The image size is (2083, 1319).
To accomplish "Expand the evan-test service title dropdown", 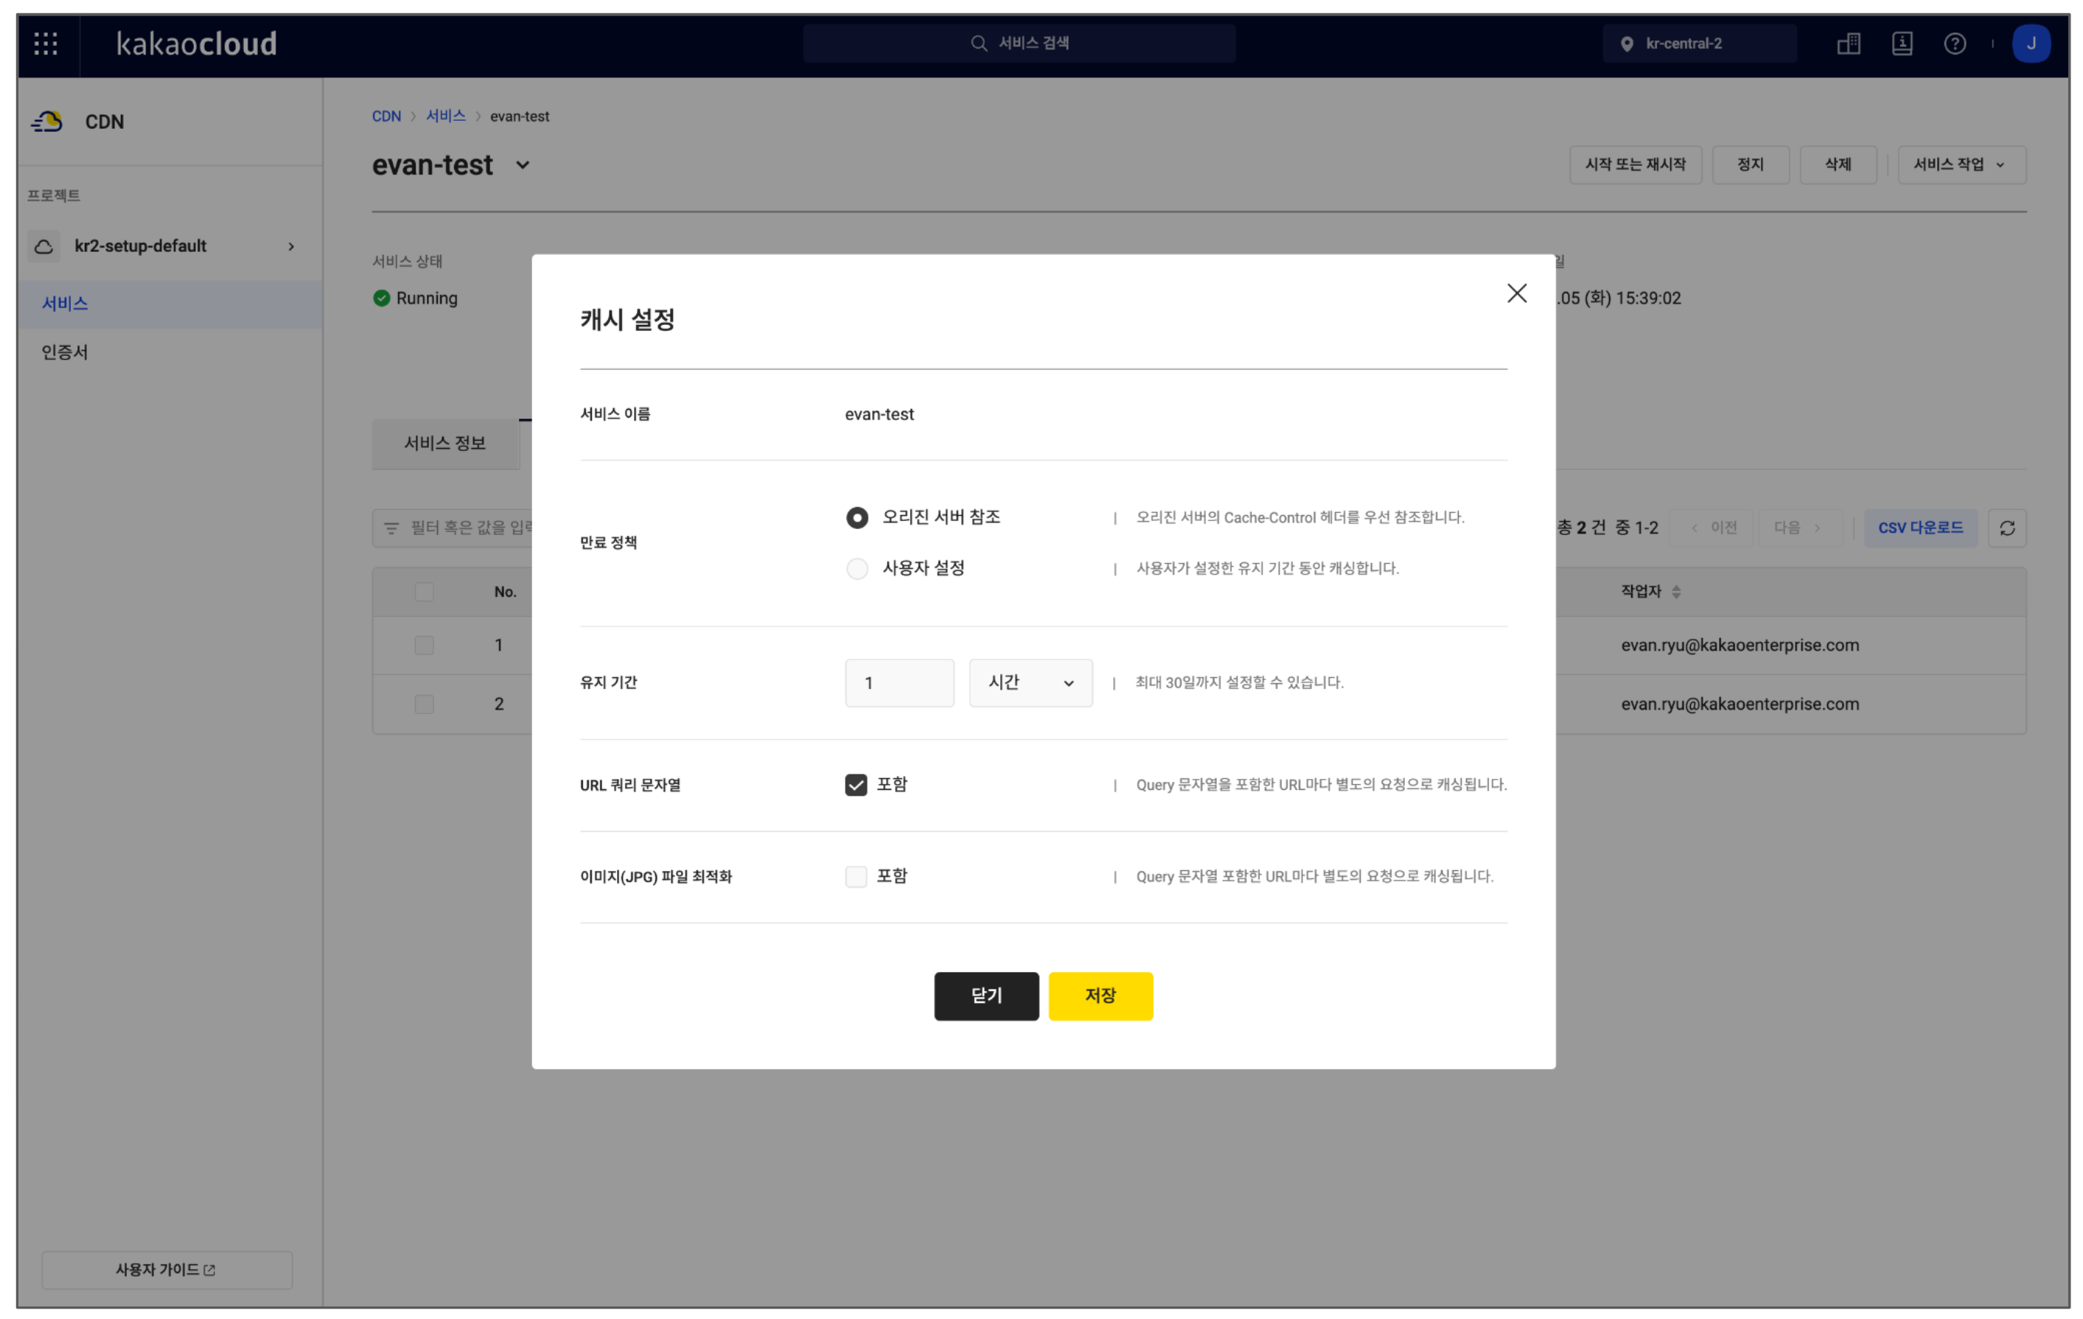I will point(523,165).
